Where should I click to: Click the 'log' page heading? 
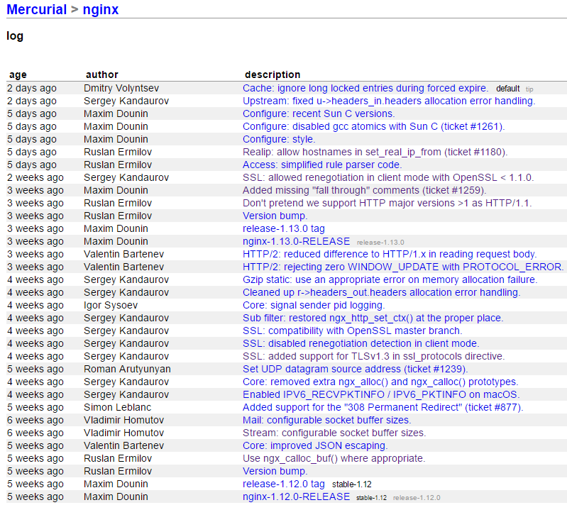pyautogui.click(x=15, y=36)
